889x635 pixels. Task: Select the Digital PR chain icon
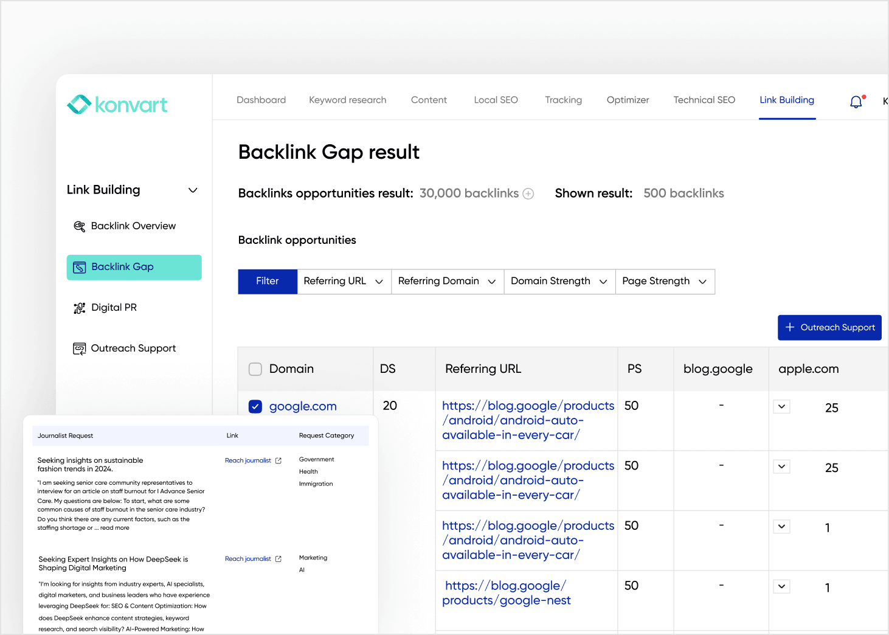tap(79, 308)
